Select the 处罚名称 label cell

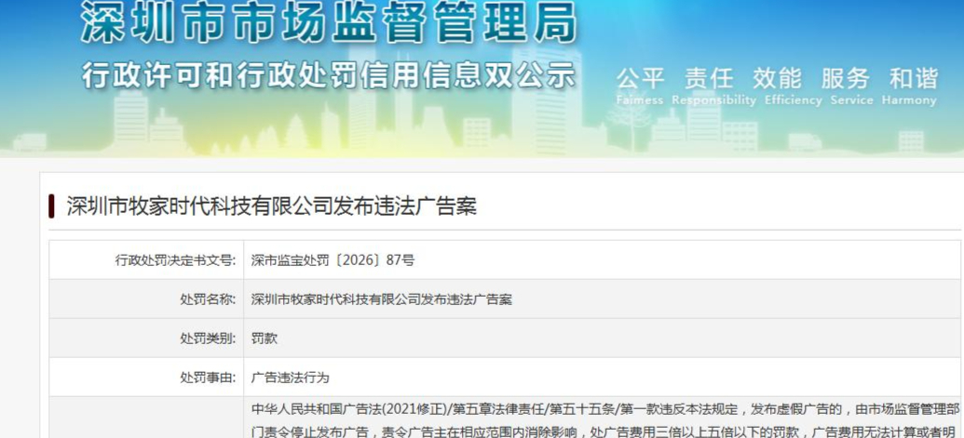[x=146, y=299]
